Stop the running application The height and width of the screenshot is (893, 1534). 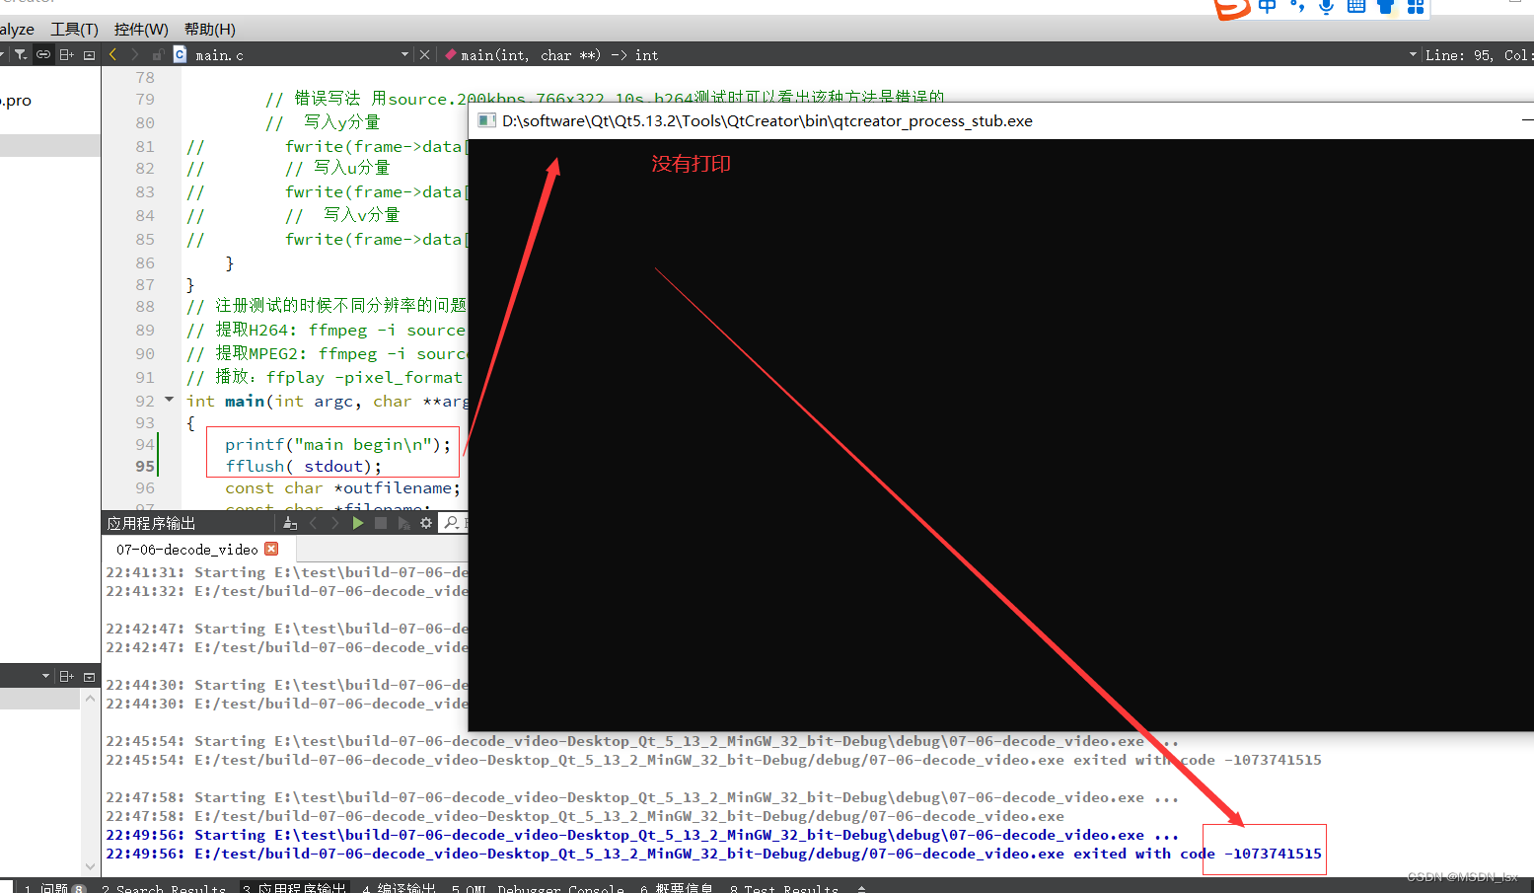pyautogui.click(x=381, y=523)
